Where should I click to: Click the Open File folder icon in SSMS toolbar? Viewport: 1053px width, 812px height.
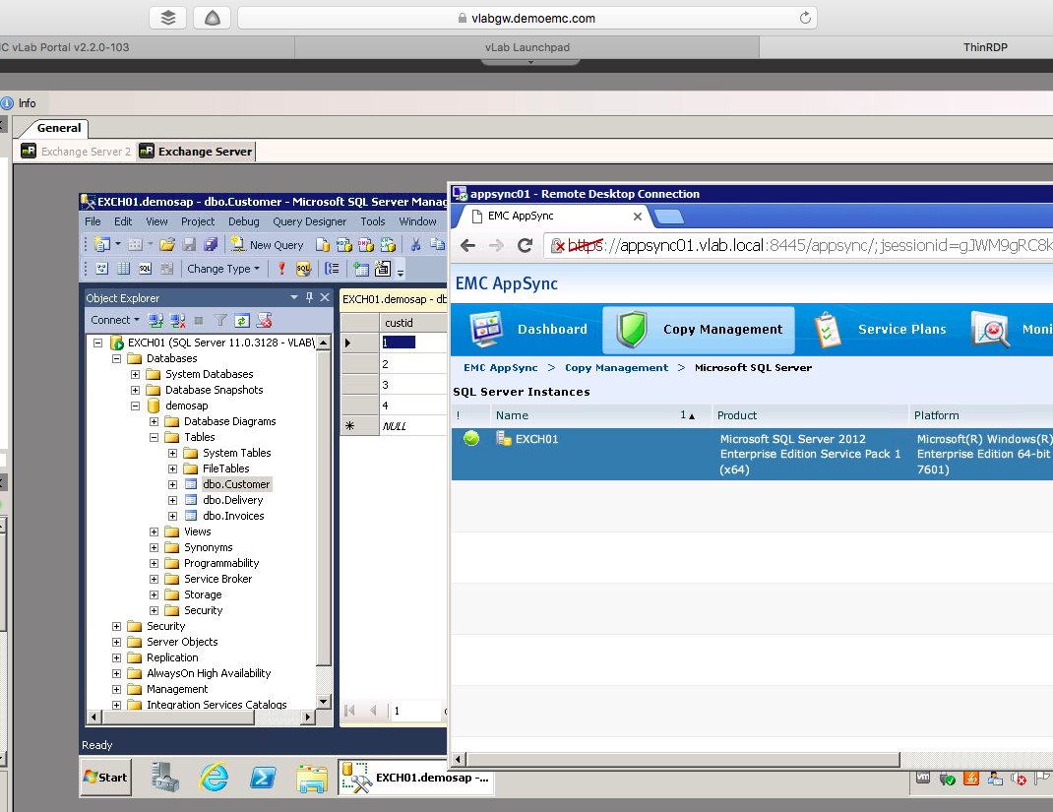pyautogui.click(x=166, y=244)
